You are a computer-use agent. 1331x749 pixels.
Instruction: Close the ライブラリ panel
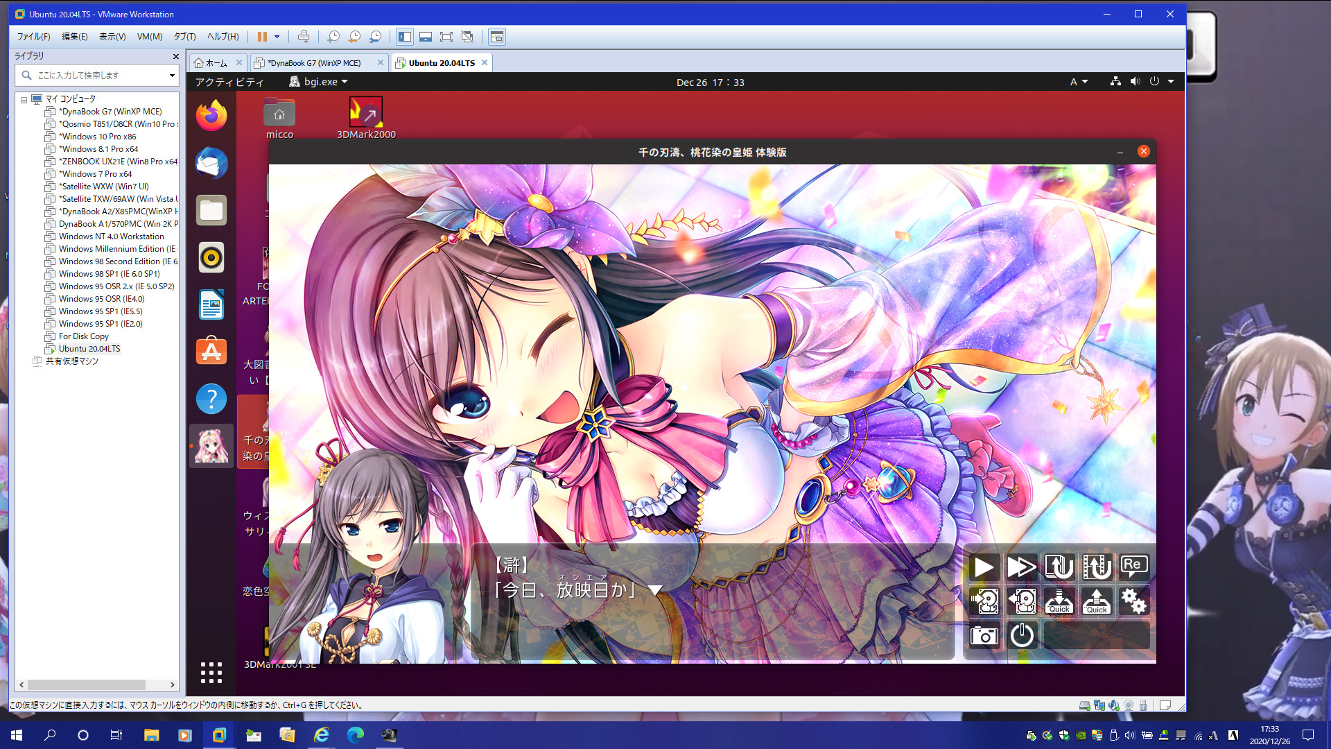click(175, 56)
